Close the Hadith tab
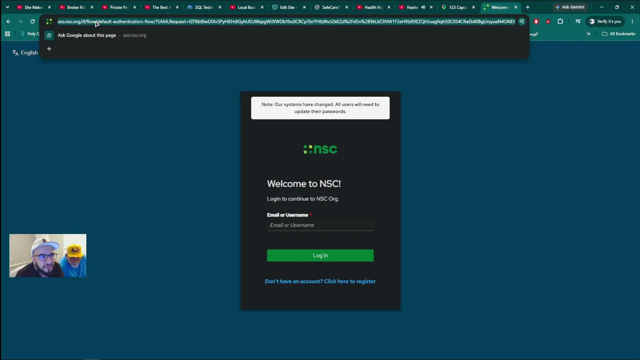 [389, 7]
